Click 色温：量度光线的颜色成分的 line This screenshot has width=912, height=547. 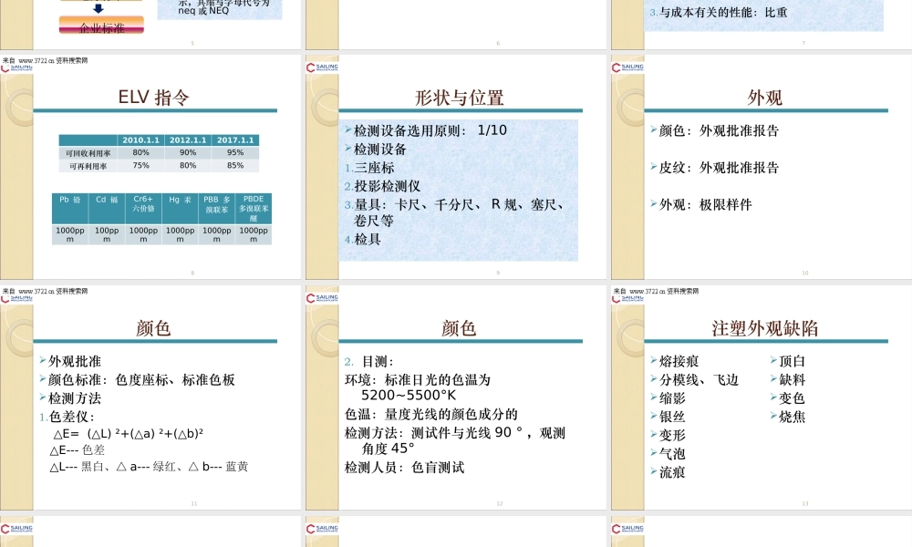[x=431, y=415]
